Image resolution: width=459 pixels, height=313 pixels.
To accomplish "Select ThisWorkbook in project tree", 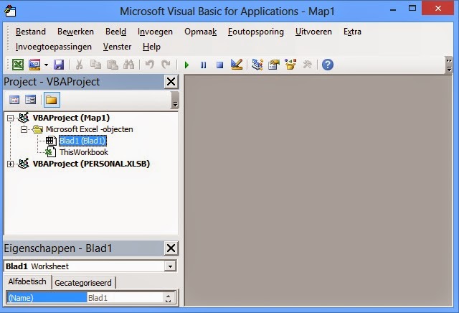I will (x=84, y=152).
